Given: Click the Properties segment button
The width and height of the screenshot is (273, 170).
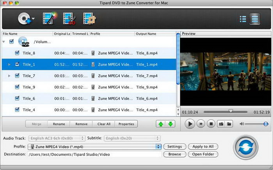Looking at the screenshot, I should [x=126, y=124].
